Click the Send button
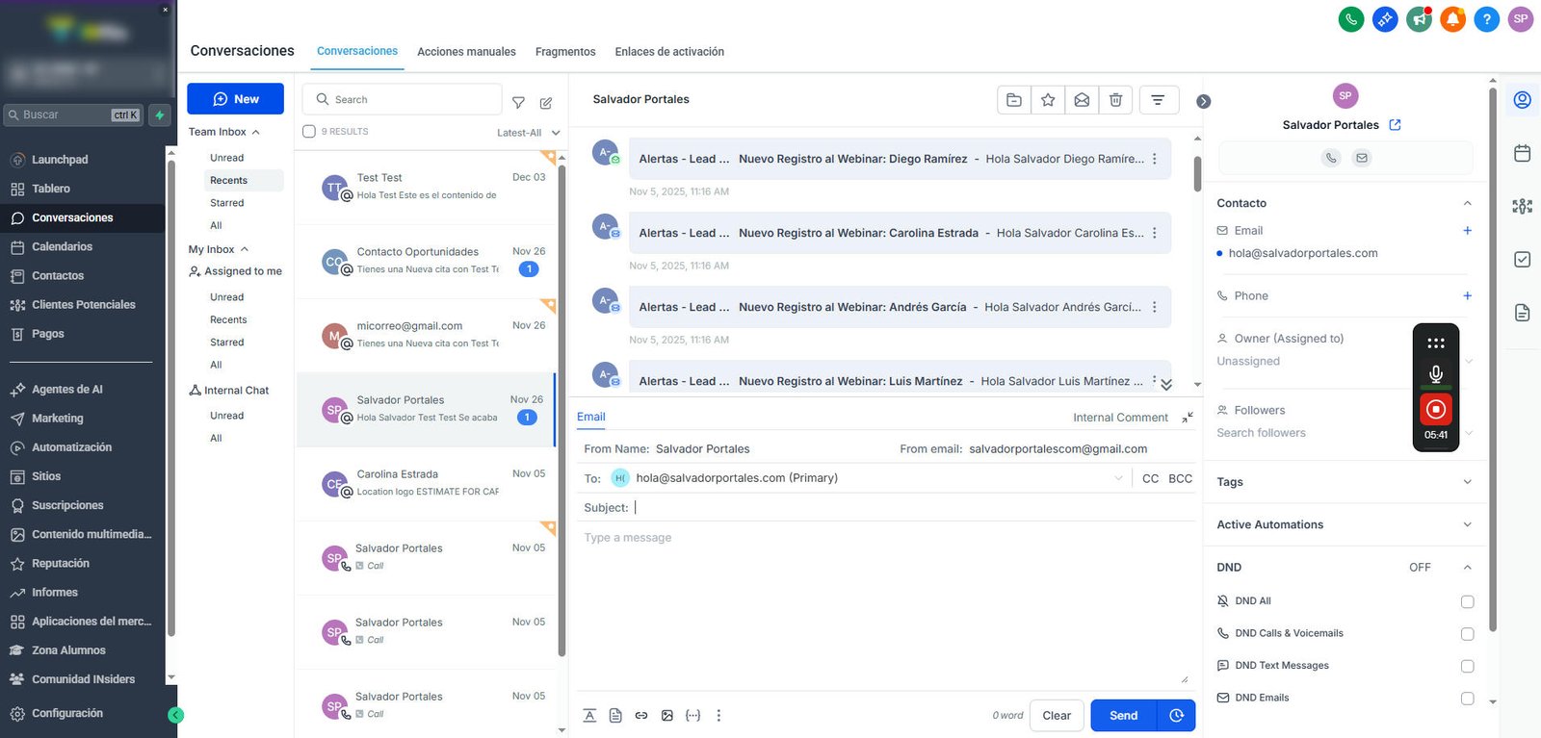 pos(1124,716)
